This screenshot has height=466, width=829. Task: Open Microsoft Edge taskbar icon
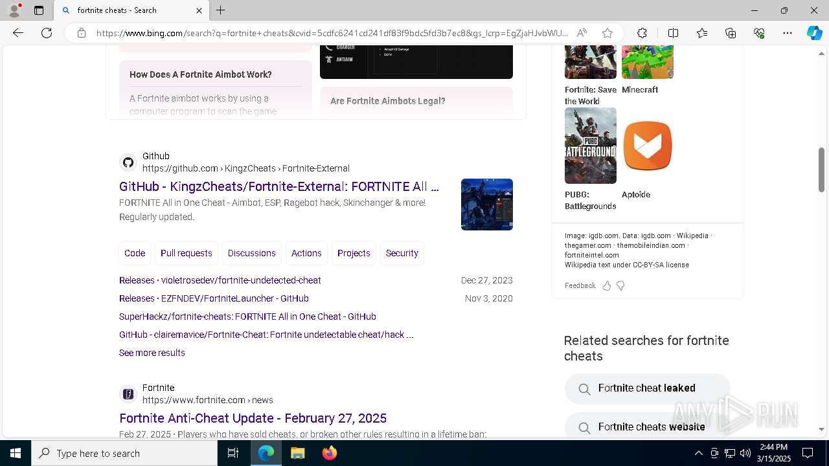(x=266, y=453)
